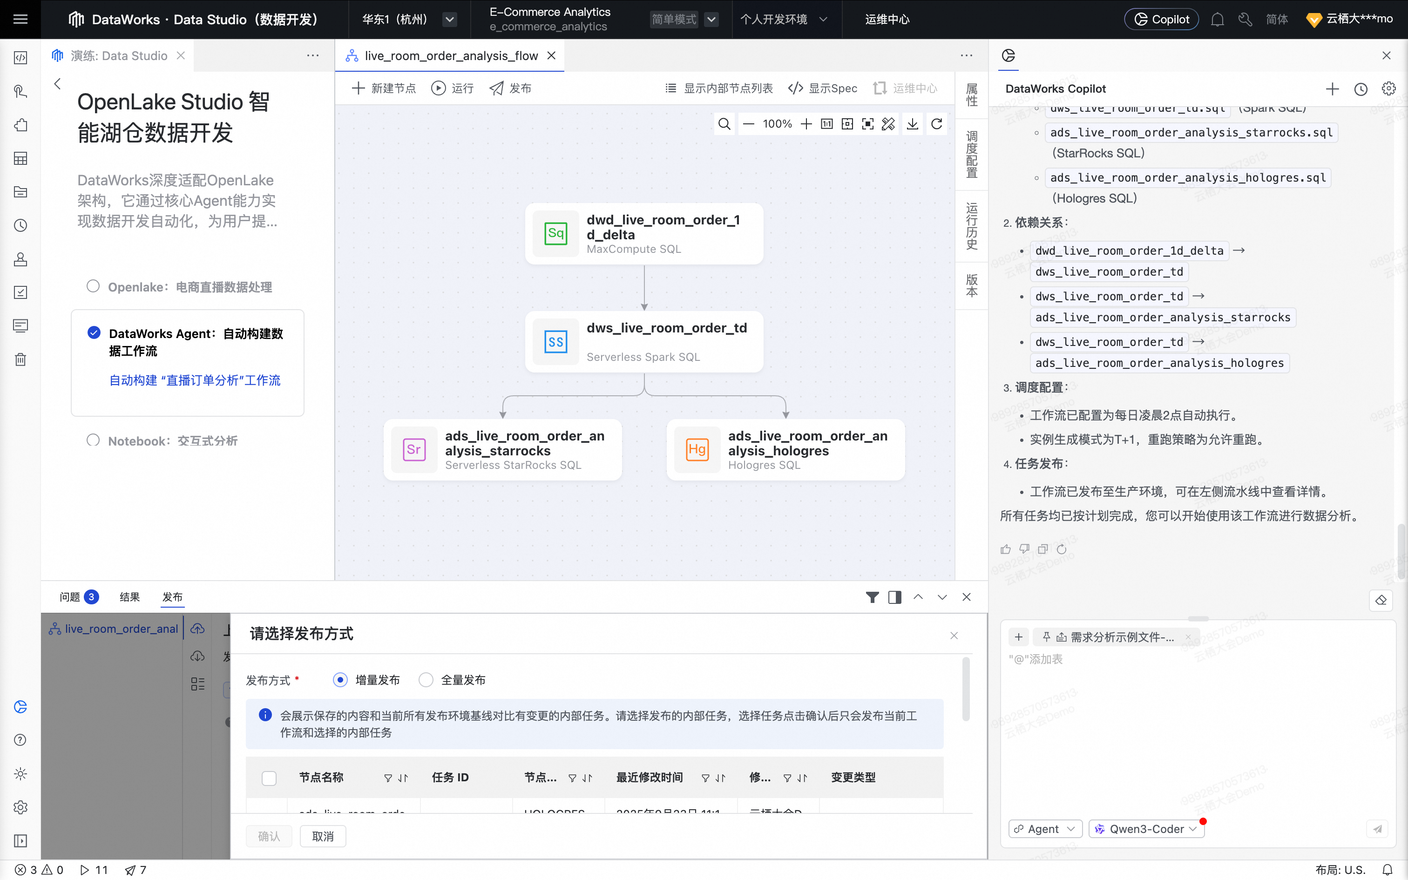Switch to the 问题 tab
Image resolution: width=1408 pixels, height=880 pixels.
pyautogui.click(x=70, y=597)
